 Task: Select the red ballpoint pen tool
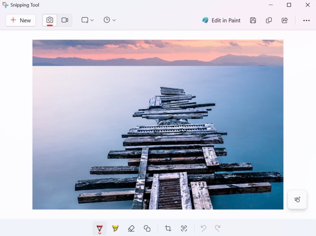pos(99,228)
